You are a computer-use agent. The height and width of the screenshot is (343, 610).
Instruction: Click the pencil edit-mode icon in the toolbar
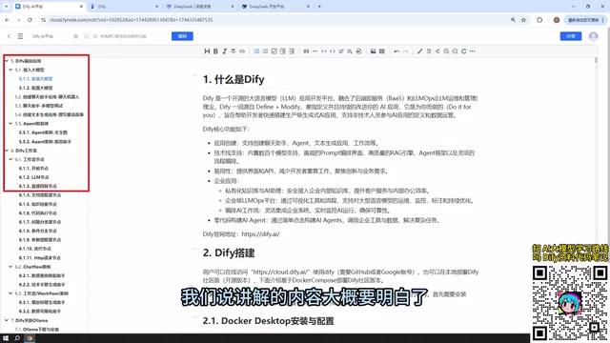pyautogui.click(x=419, y=51)
